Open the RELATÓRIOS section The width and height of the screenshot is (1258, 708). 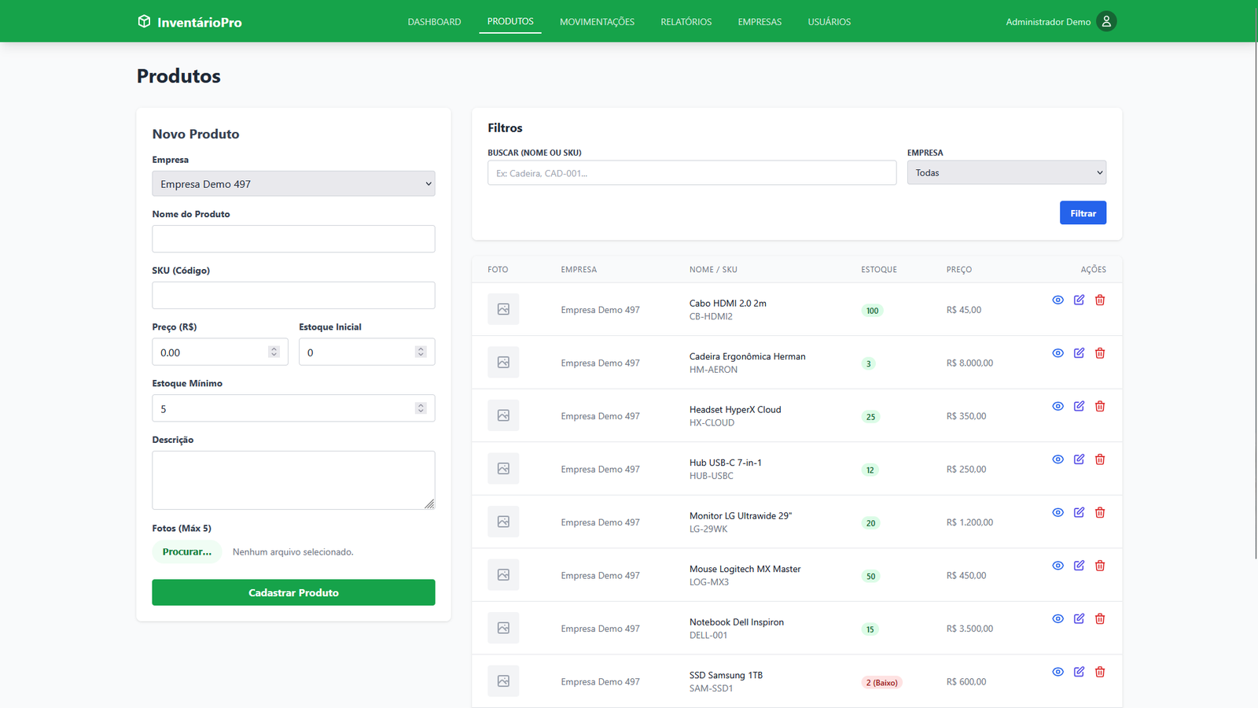686,21
